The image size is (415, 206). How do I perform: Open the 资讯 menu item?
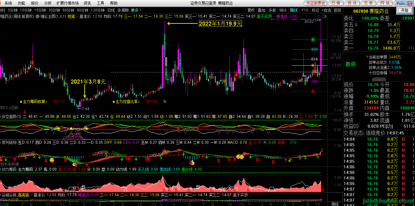[87, 3]
